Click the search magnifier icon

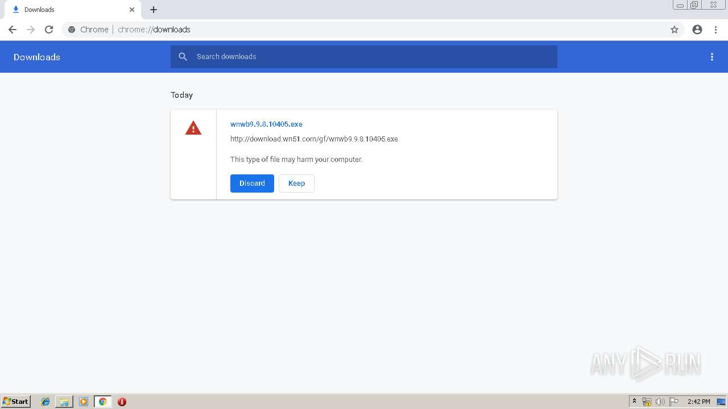(x=183, y=57)
